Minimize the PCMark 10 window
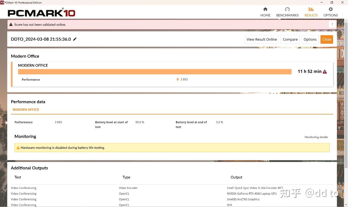Screen dimensions: 348x207 pos(321,2)
